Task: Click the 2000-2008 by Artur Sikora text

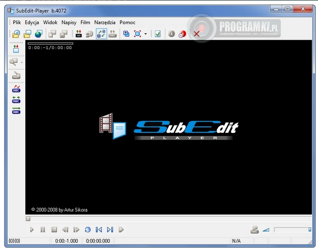Action: click(x=60, y=210)
